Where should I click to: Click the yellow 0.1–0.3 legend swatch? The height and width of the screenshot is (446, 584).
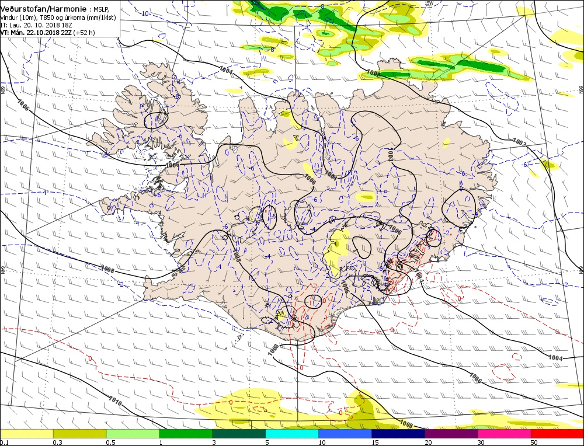26,434
